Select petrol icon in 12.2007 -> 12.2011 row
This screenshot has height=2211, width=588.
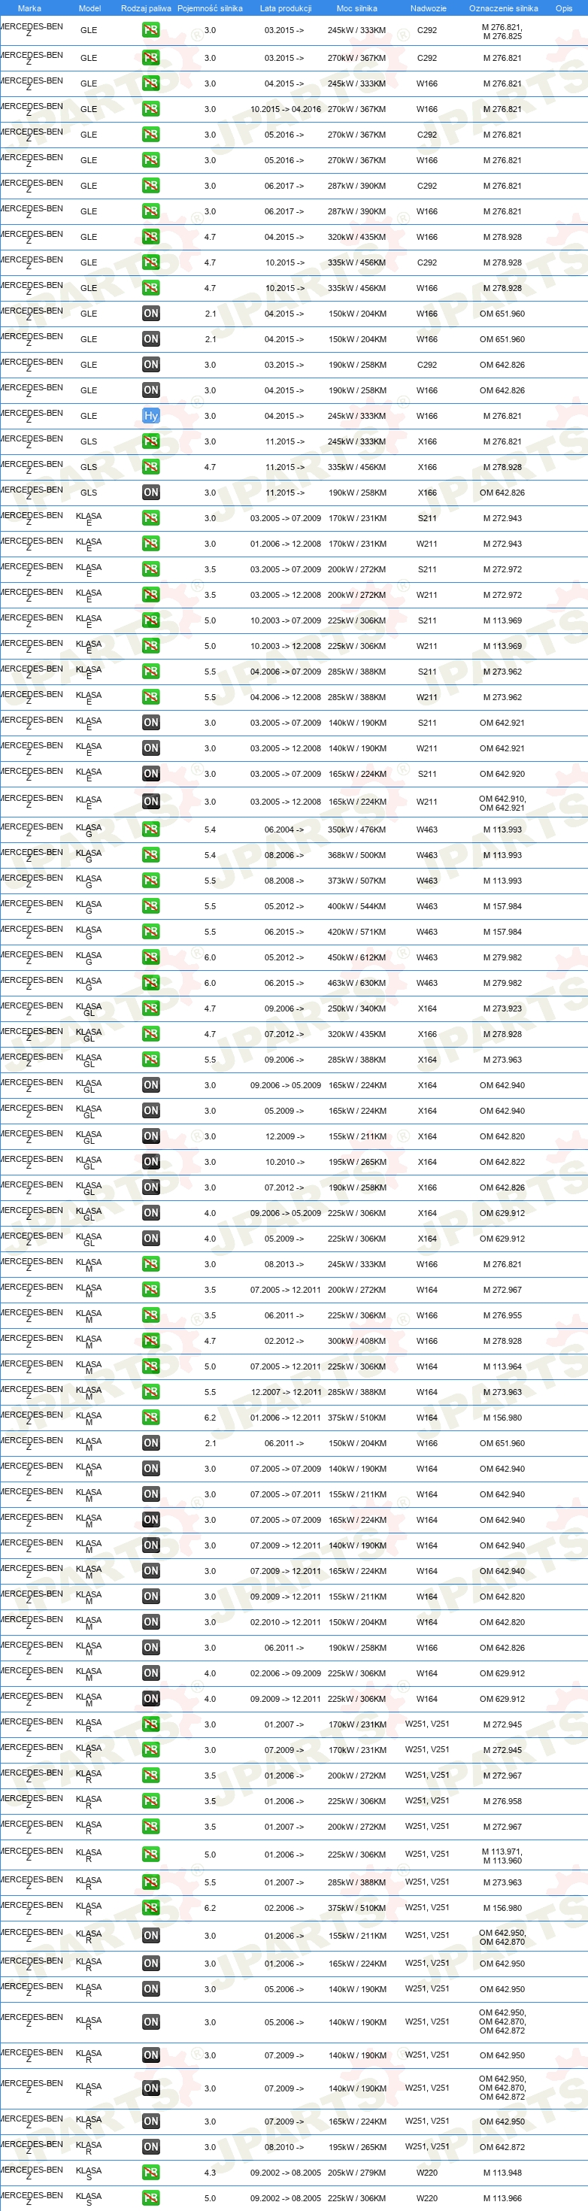[151, 1392]
